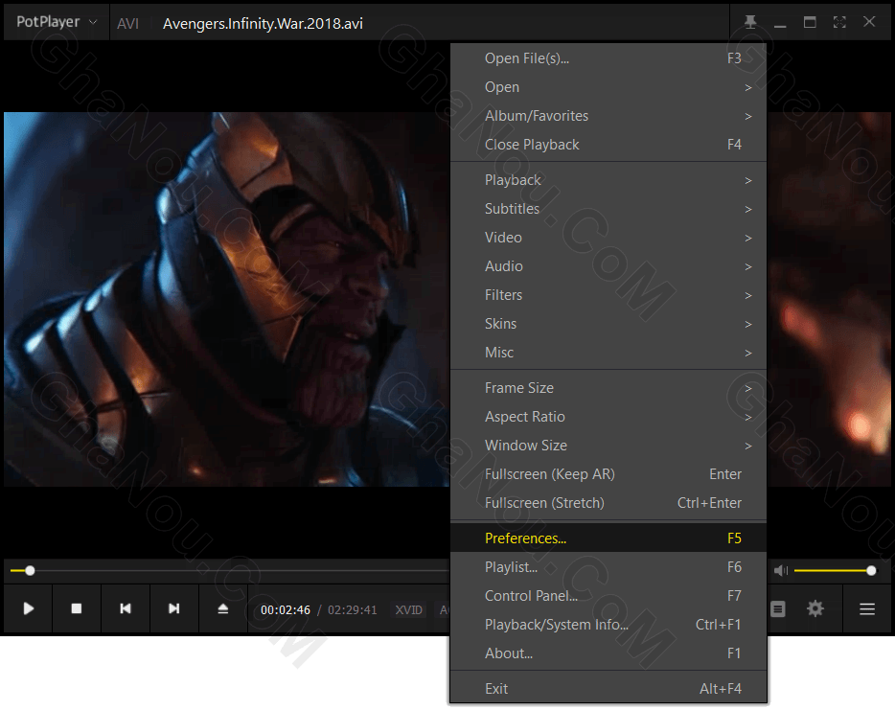Open Preferences... from the menu
Screen dimensions: 895x710
[608, 538]
